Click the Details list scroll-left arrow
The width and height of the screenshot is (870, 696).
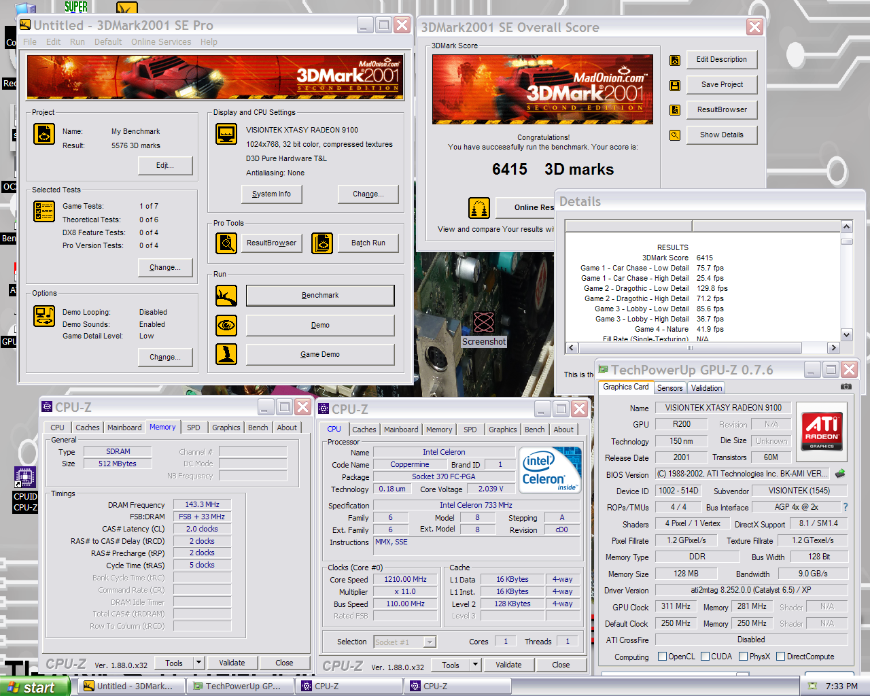point(572,348)
